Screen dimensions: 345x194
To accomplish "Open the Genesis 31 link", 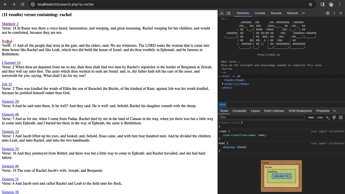I will click(10, 179).
